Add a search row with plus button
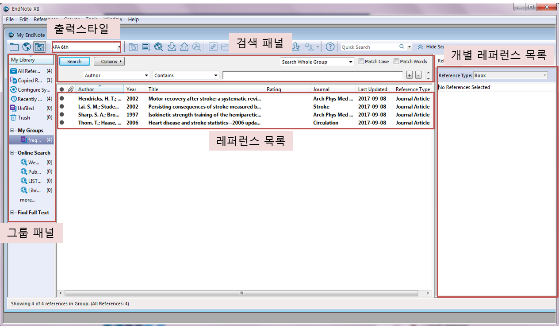The height and width of the screenshot is (326, 559). [410, 75]
